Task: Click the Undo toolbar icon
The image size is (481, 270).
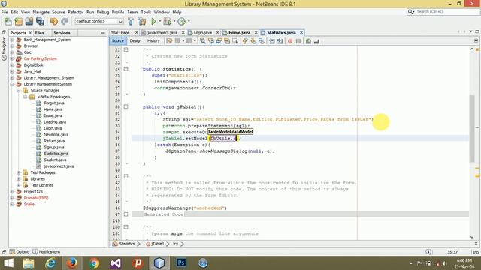Action: (x=54, y=22)
